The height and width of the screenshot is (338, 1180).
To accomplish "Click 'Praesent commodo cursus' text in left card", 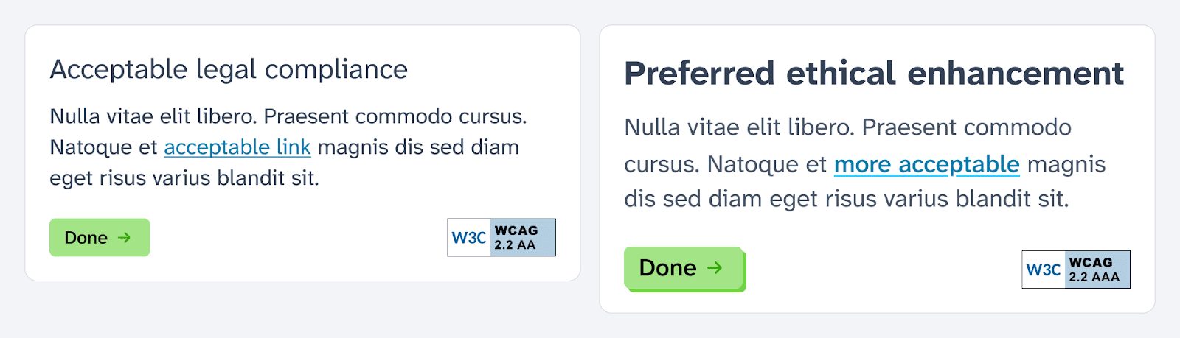I will tap(395, 116).
